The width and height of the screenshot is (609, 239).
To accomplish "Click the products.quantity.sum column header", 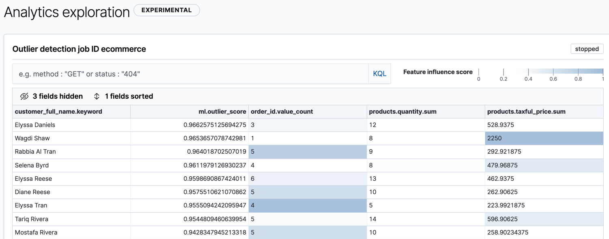I will pos(426,112).
